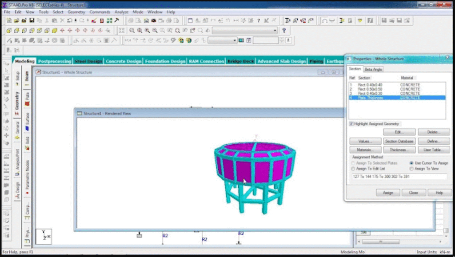The height and width of the screenshot is (257, 455).
Task: Click the blue question mark help icon
Action: point(284,31)
